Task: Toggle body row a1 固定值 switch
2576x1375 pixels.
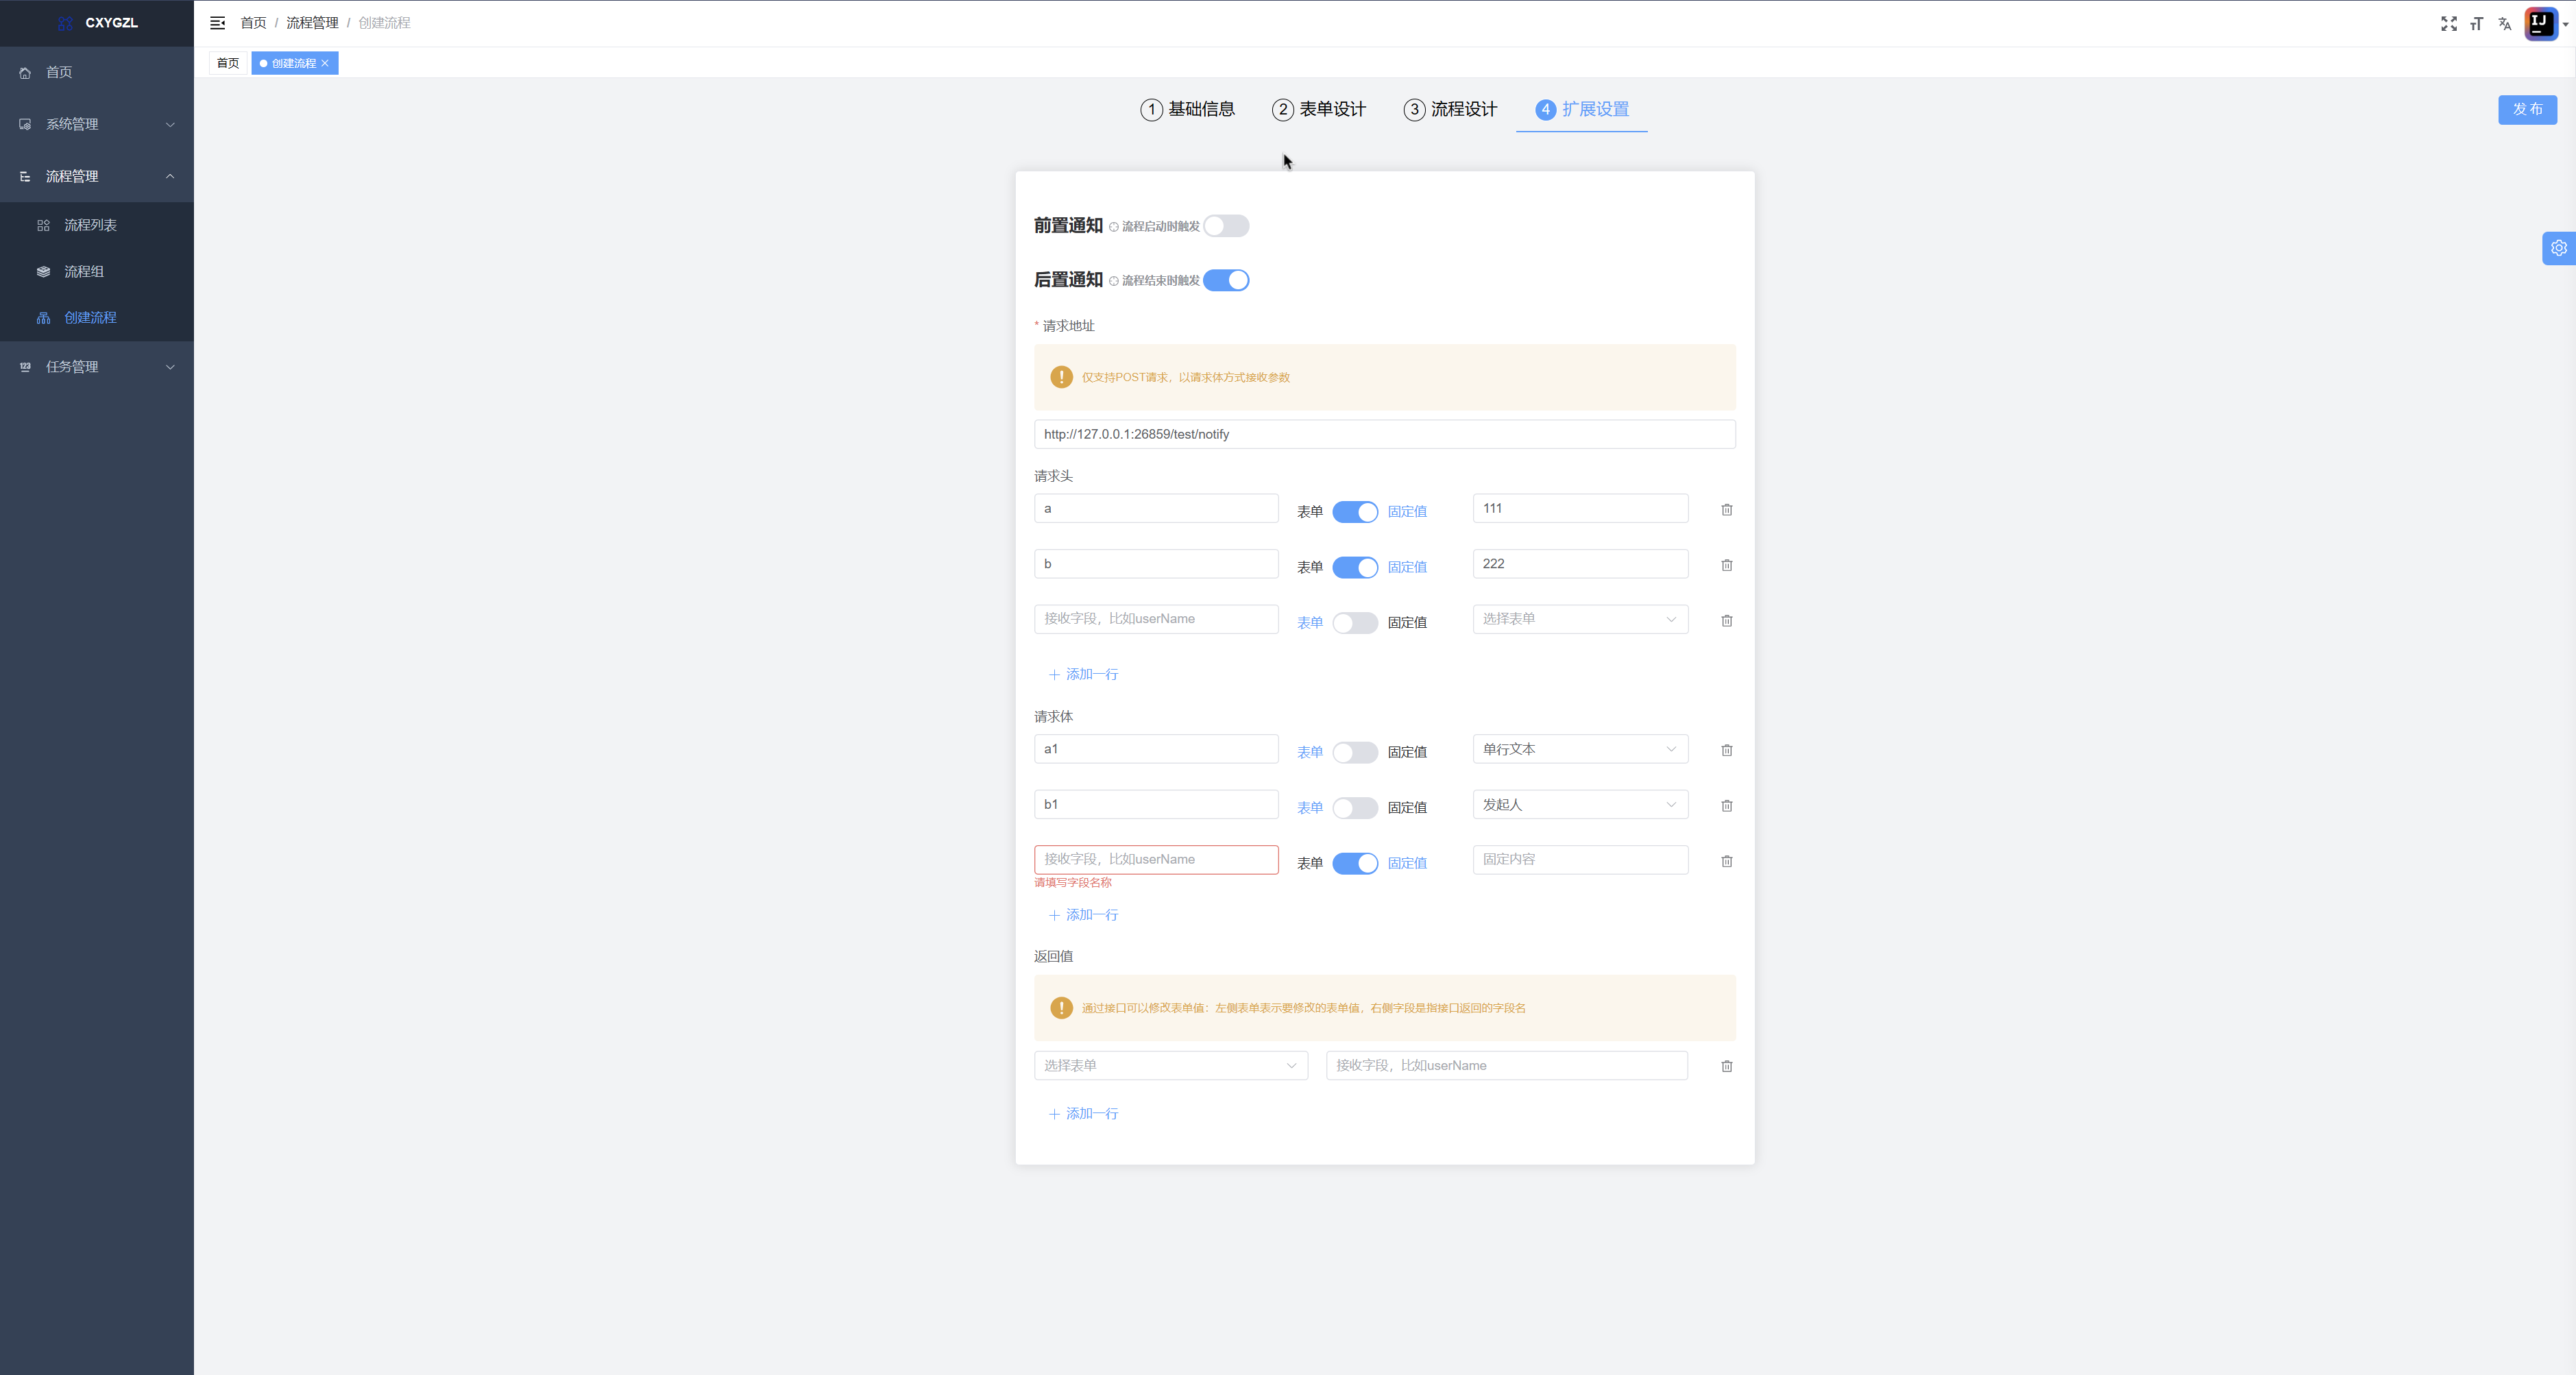Action: (1355, 752)
